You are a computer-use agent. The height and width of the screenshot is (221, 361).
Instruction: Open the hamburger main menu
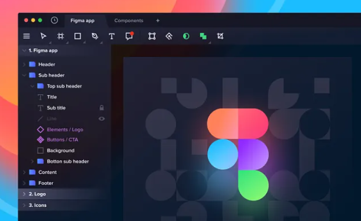pos(26,36)
